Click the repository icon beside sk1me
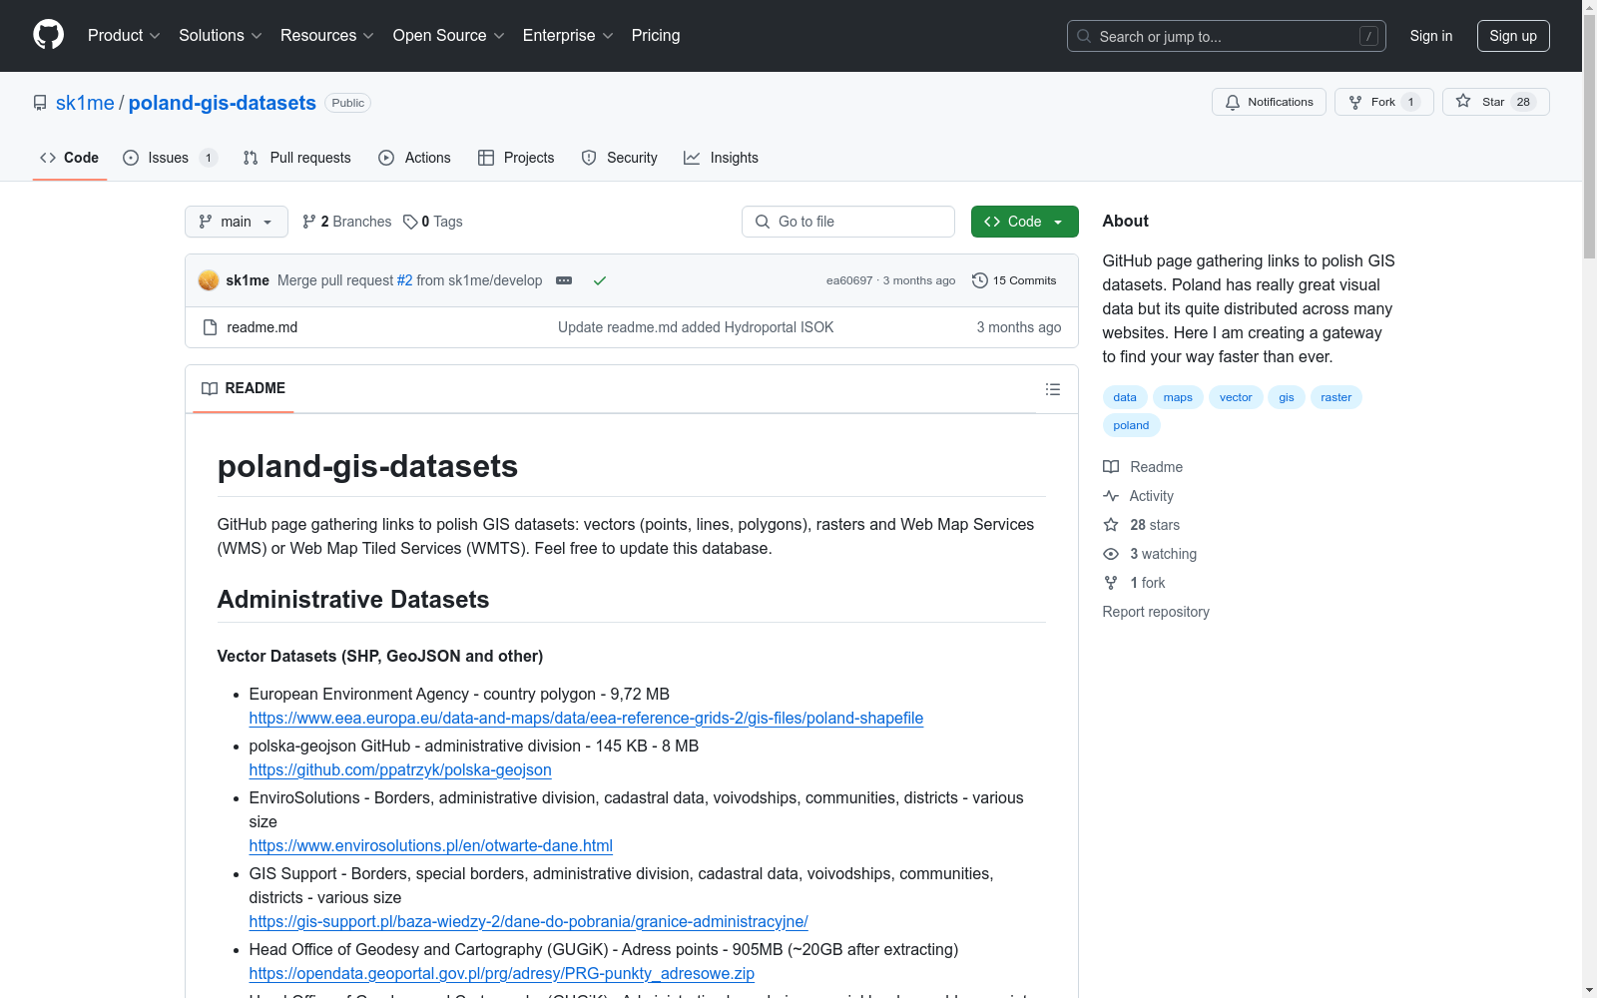This screenshot has height=998, width=1597. 40,103
